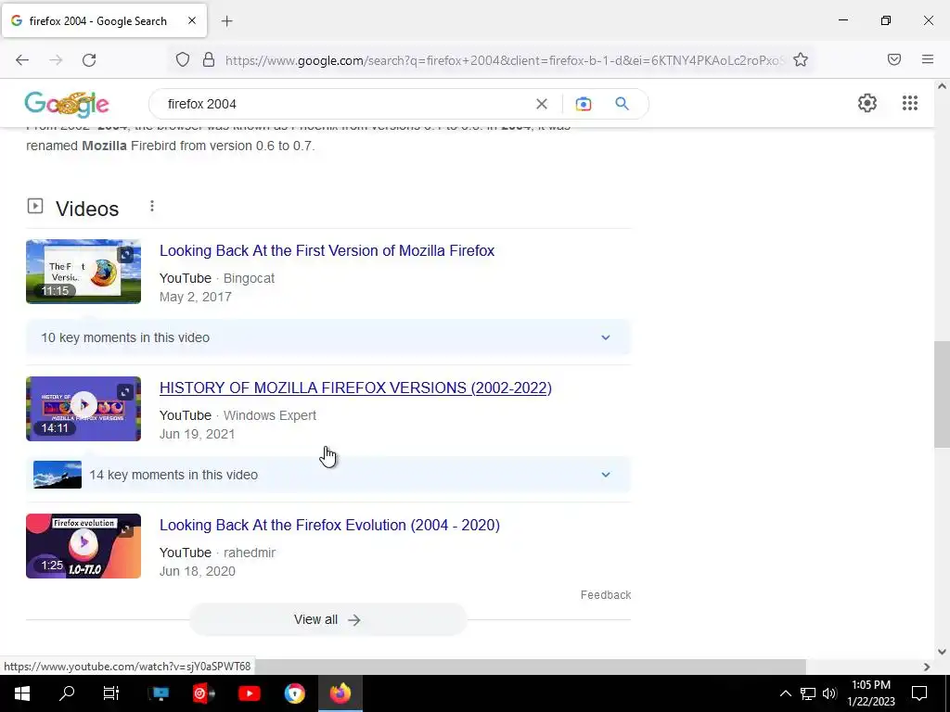
Task: Show hidden system tray icons
Action: 785,693
